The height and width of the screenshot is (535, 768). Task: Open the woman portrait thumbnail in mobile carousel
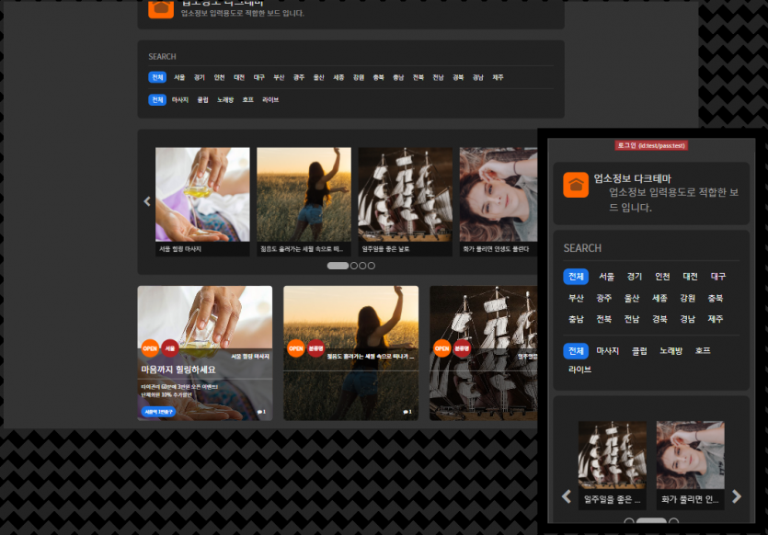click(x=690, y=455)
